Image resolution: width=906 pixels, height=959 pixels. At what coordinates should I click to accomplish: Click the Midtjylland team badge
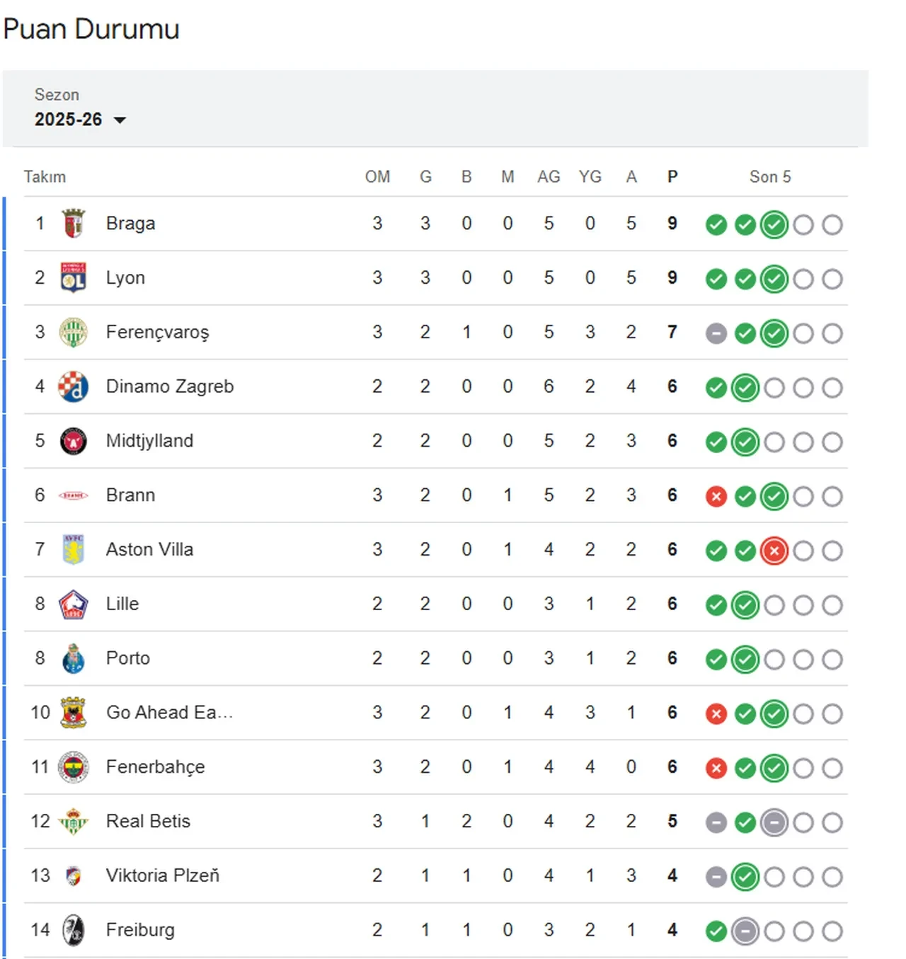[x=73, y=442]
